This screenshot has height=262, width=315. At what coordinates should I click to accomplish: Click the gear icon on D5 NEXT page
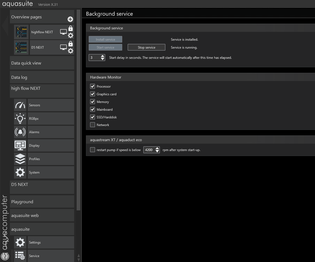pyautogui.click(x=71, y=51)
